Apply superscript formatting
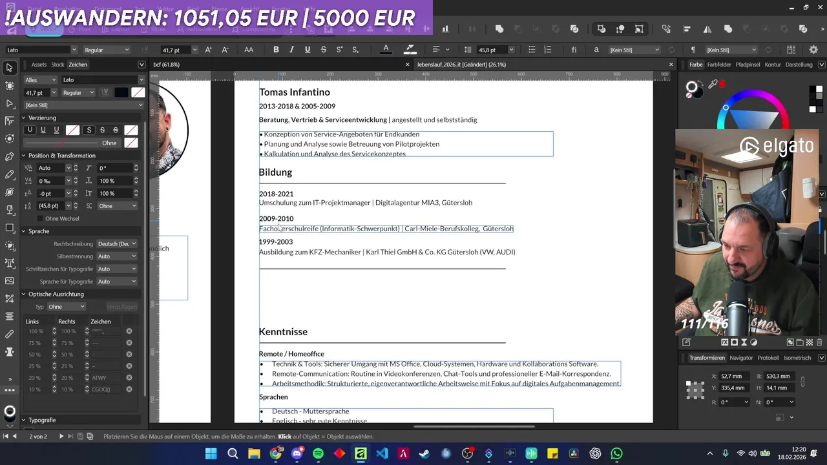This screenshot has width=827, height=465. pyautogui.click(x=339, y=50)
